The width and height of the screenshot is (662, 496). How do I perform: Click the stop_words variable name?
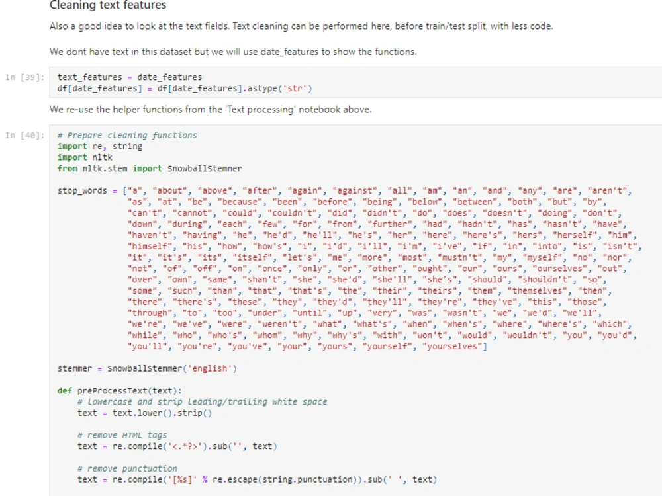(82, 190)
